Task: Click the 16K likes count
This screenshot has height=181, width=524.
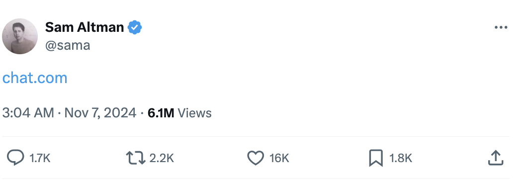Action: (x=279, y=158)
